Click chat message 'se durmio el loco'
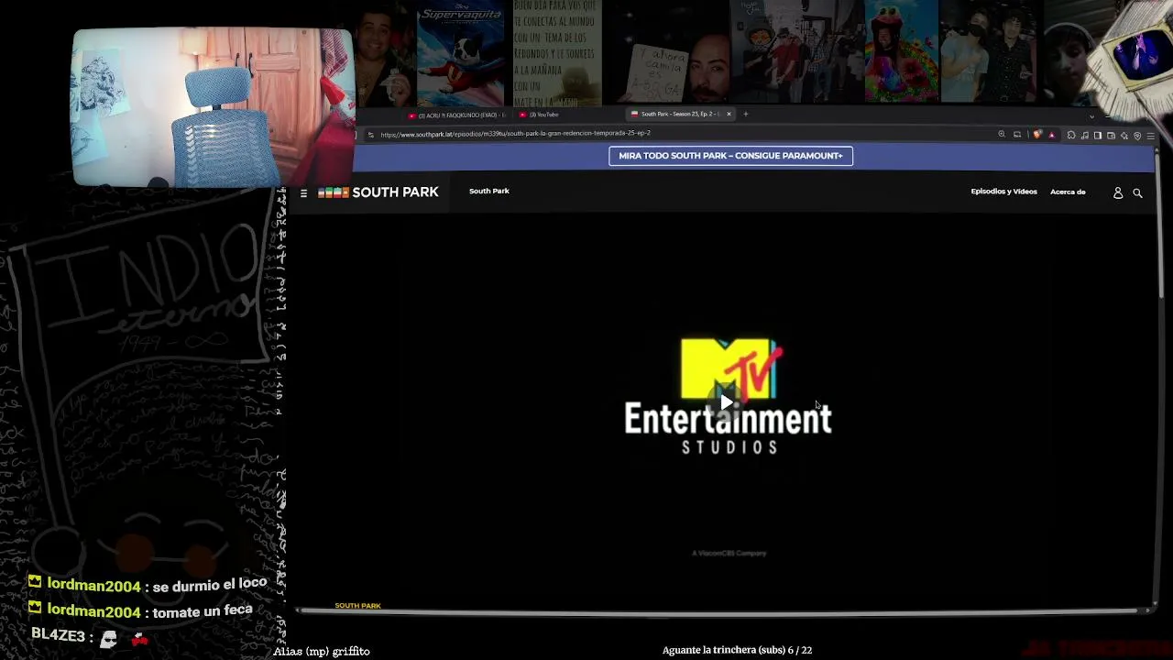The width and height of the screenshot is (1173, 660). (x=210, y=584)
